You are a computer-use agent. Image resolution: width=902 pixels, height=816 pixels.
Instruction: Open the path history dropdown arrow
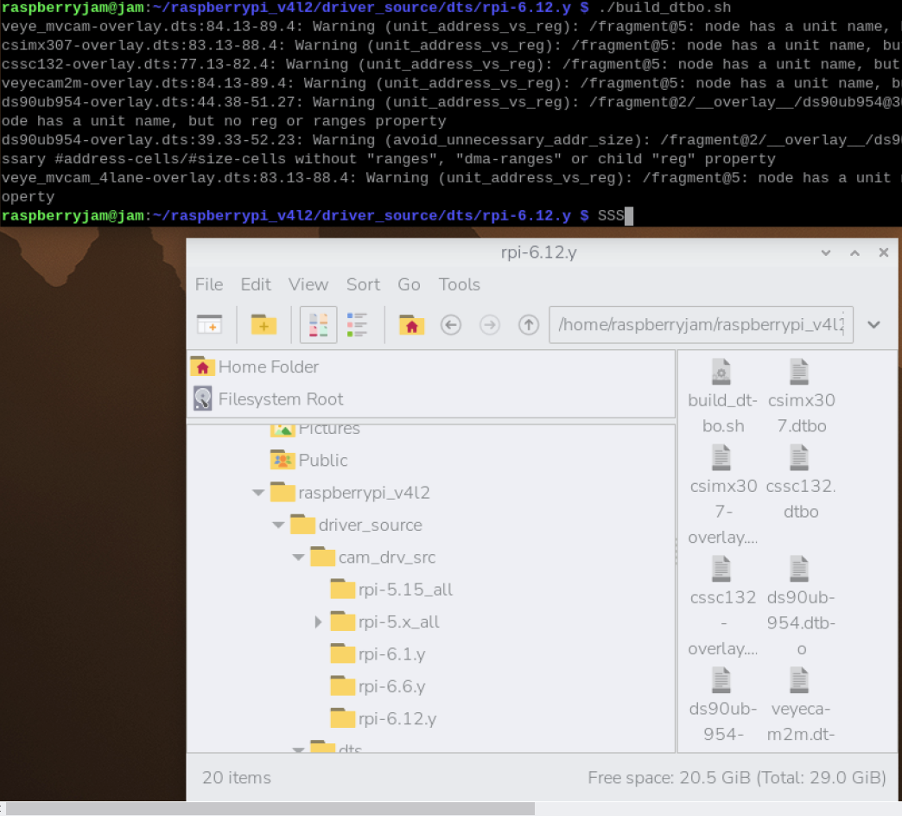tap(873, 325)
